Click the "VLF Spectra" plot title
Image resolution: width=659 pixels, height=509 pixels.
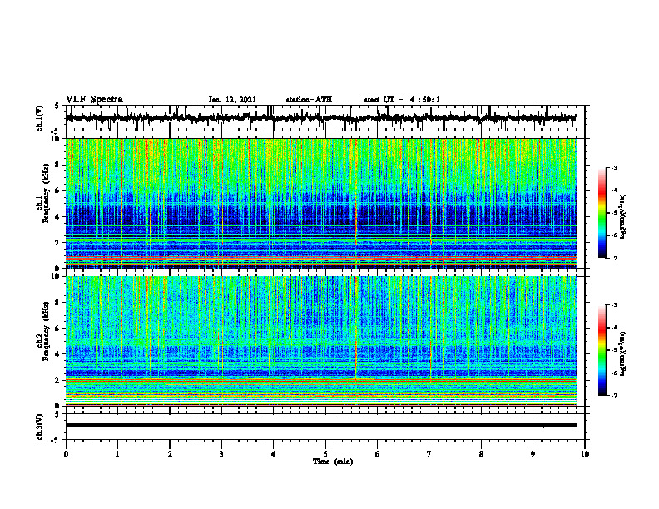coord(94,100)
